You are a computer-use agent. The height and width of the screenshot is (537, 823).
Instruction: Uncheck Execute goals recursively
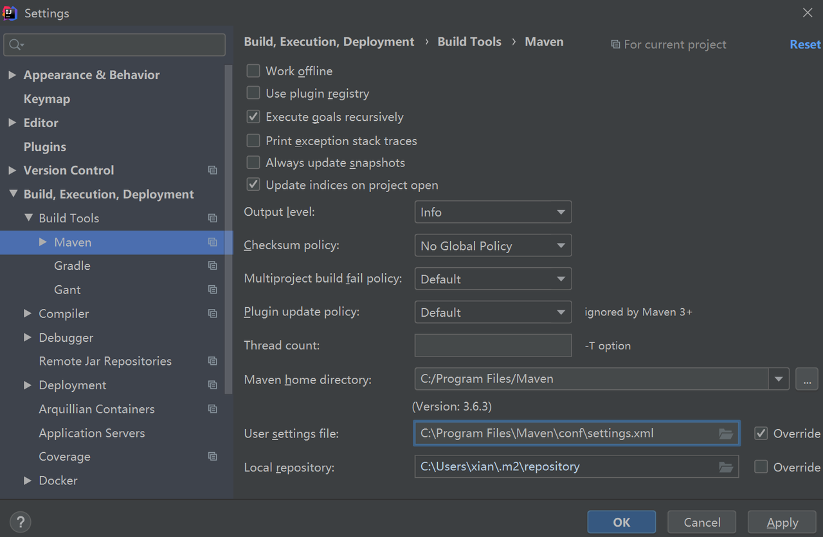pyautogui.click(x=253, y=117)
